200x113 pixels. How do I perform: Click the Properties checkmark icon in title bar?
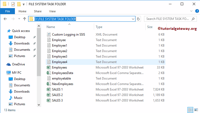[x=13, y=4]
